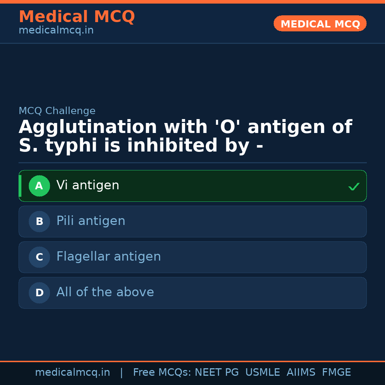Open the highlighted answer panel for Vi antigen
This screenshot has height=385, width=385.
point(192,186)
